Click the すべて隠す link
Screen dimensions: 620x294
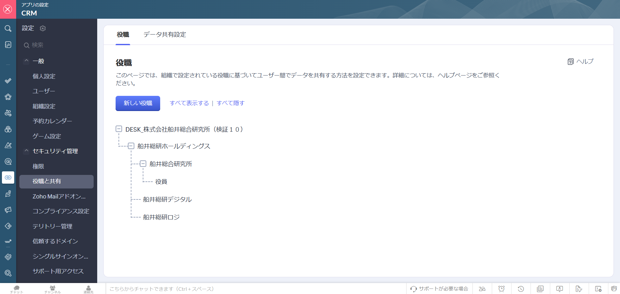click(231, 103)
